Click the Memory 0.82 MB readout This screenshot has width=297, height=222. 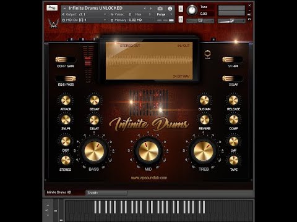click(126, 20)
